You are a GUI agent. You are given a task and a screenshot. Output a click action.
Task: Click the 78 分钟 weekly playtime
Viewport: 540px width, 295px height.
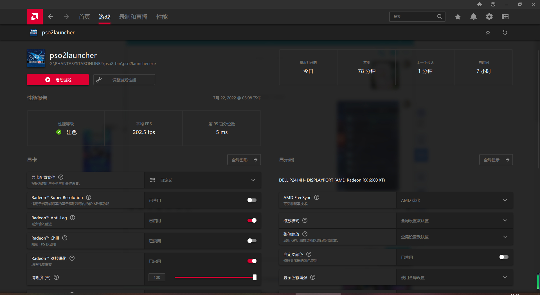pos(367,71)
